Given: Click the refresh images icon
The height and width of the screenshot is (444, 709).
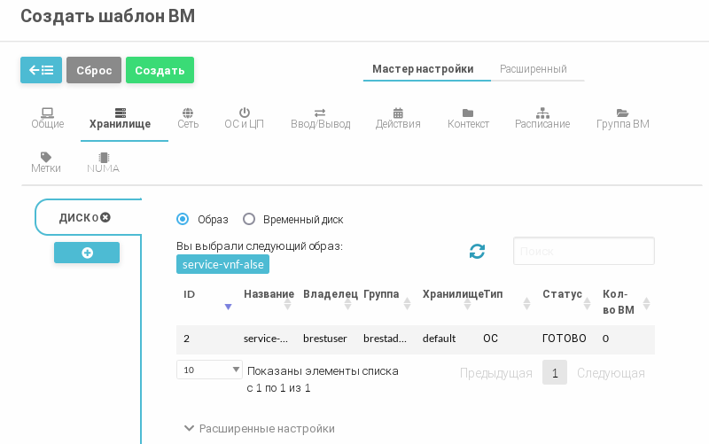Looking at the screenshot, I should click(477, 252).
